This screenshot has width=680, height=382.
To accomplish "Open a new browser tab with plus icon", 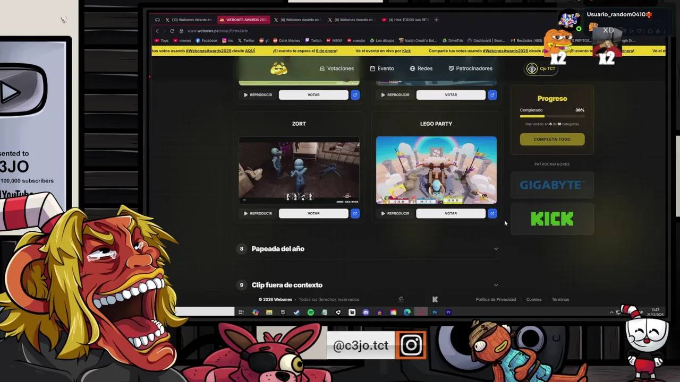I will coord(436,20).
